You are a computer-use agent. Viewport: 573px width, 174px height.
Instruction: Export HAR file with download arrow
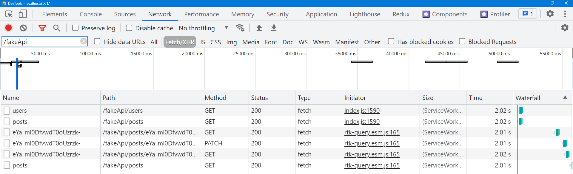[274, 28]
